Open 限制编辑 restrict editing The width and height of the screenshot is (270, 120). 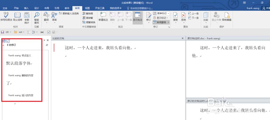click(226, 17)
